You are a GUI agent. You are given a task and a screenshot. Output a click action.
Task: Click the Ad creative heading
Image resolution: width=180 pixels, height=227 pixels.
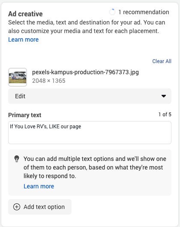click(25, 14)
